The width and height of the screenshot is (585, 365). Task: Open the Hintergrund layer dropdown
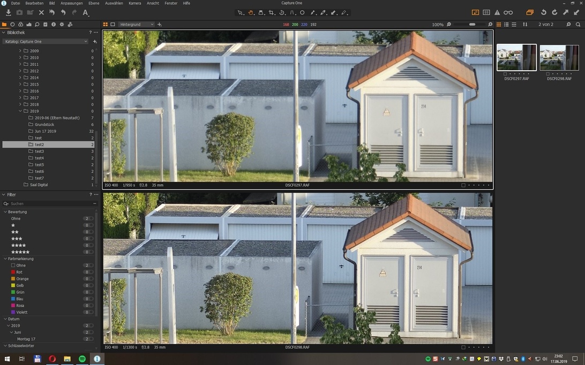[136, 25]
